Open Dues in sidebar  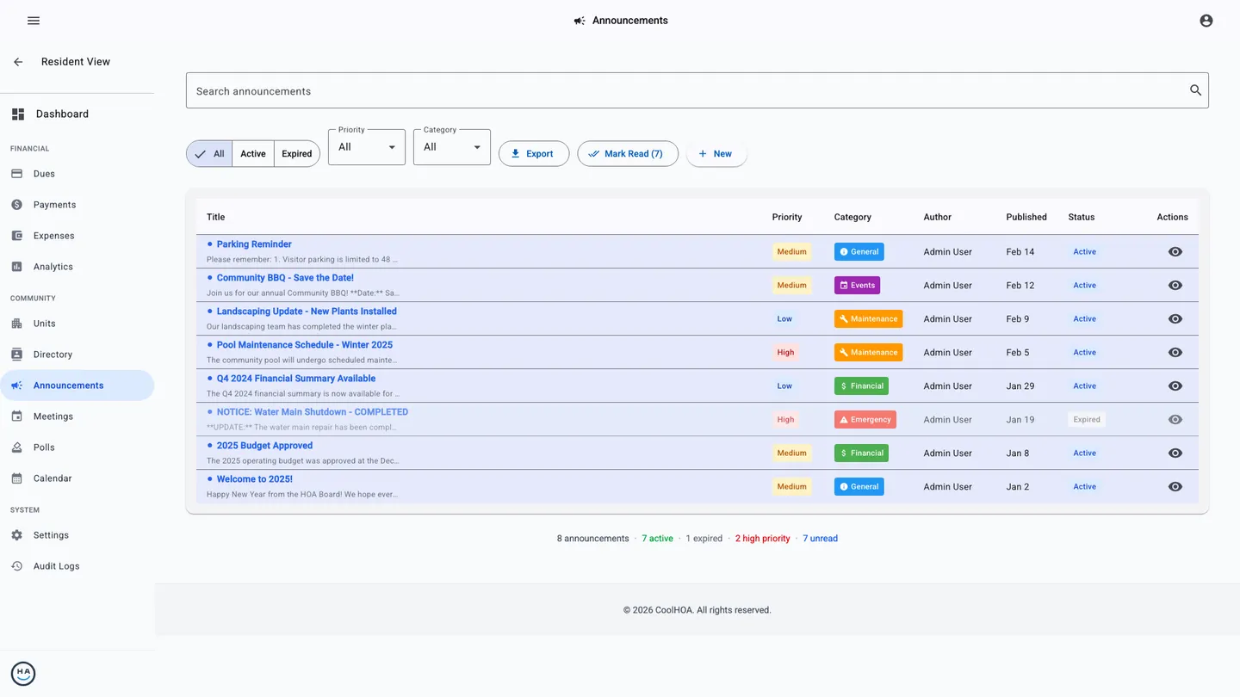pos(77,174)
